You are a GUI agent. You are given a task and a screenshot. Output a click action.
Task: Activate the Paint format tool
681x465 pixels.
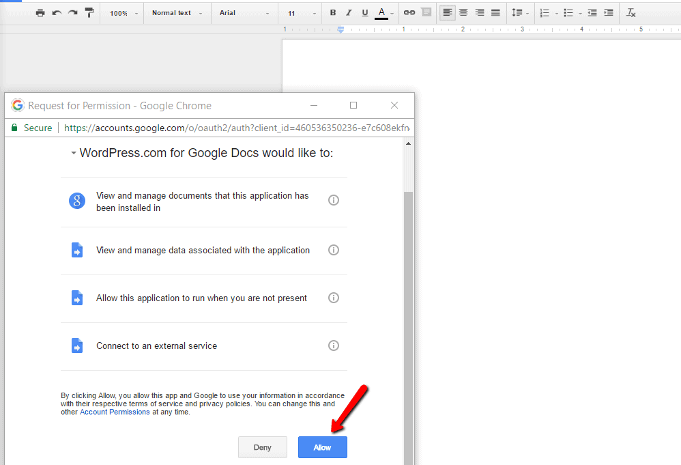[89, 13]
